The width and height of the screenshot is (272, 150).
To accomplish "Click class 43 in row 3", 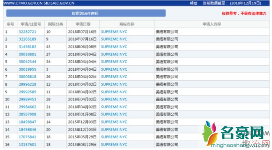I will point(48,47).
